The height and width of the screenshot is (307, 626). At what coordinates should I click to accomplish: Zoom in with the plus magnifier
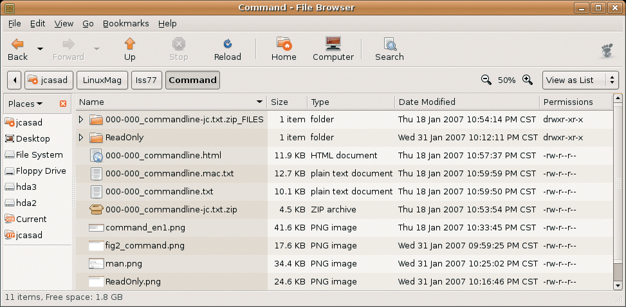(528, 80)
